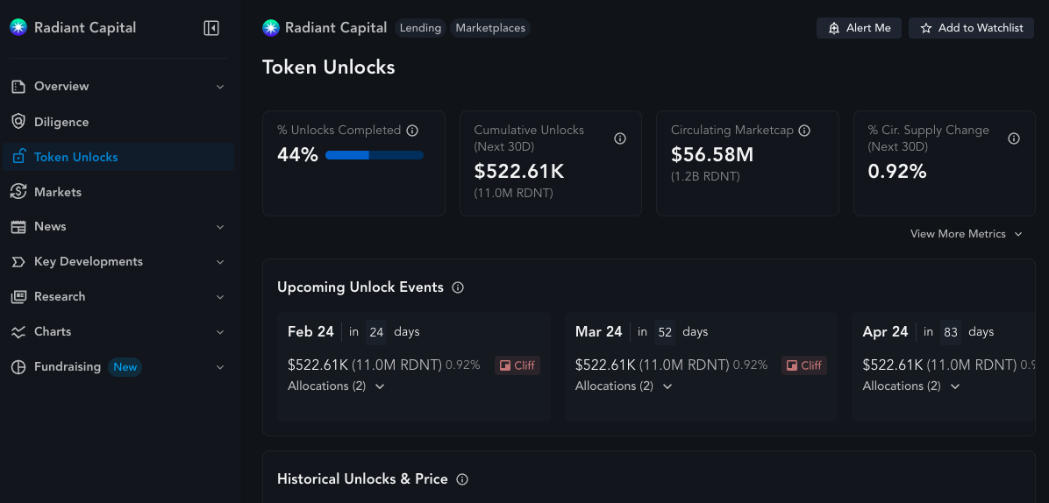This screenshot has width=1049, height=503.
Task: Click the (1.2B RDNT) circulating supply text
Action: tap(705, 177)
